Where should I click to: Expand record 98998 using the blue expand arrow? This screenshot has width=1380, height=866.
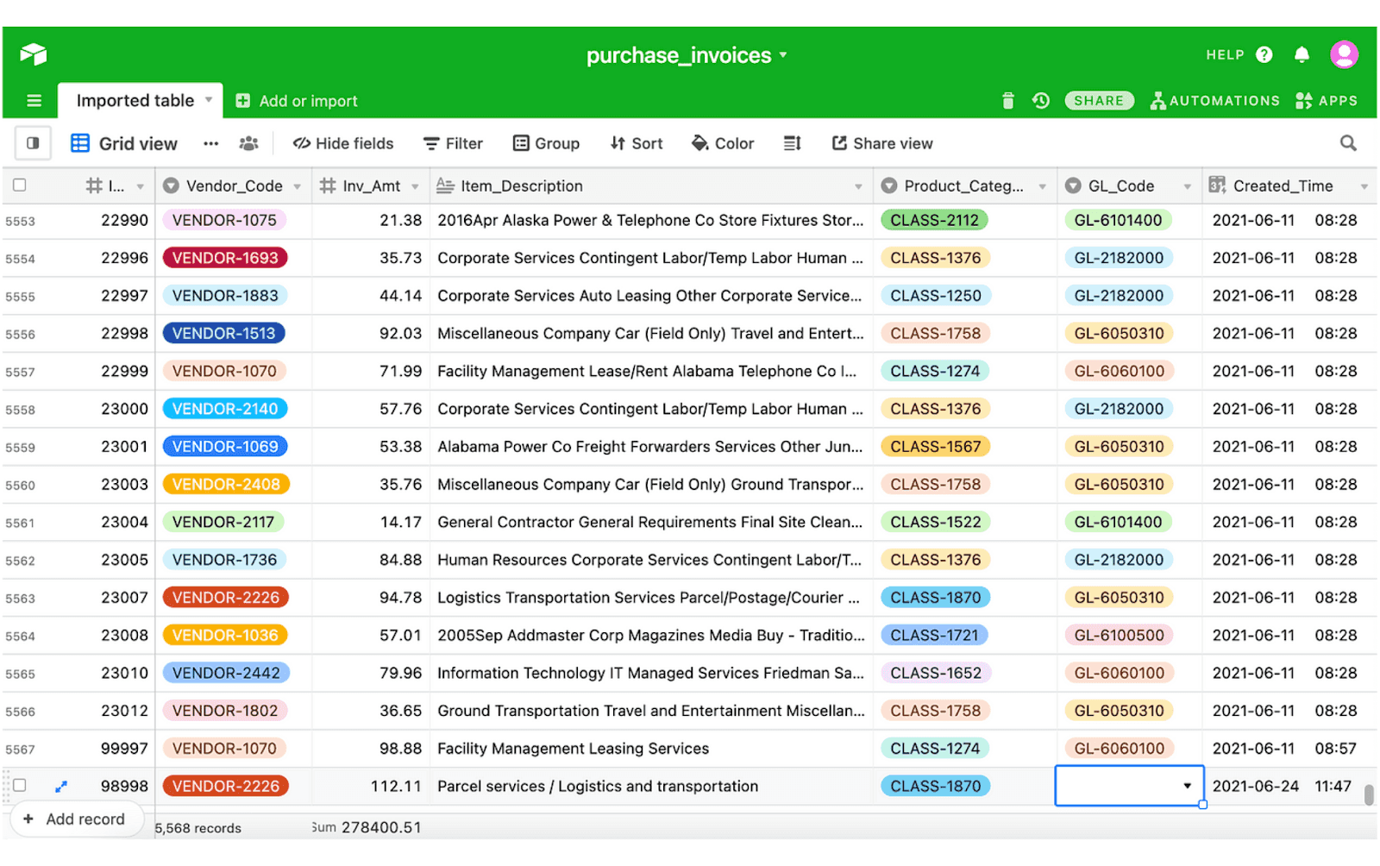pos(60,786)
